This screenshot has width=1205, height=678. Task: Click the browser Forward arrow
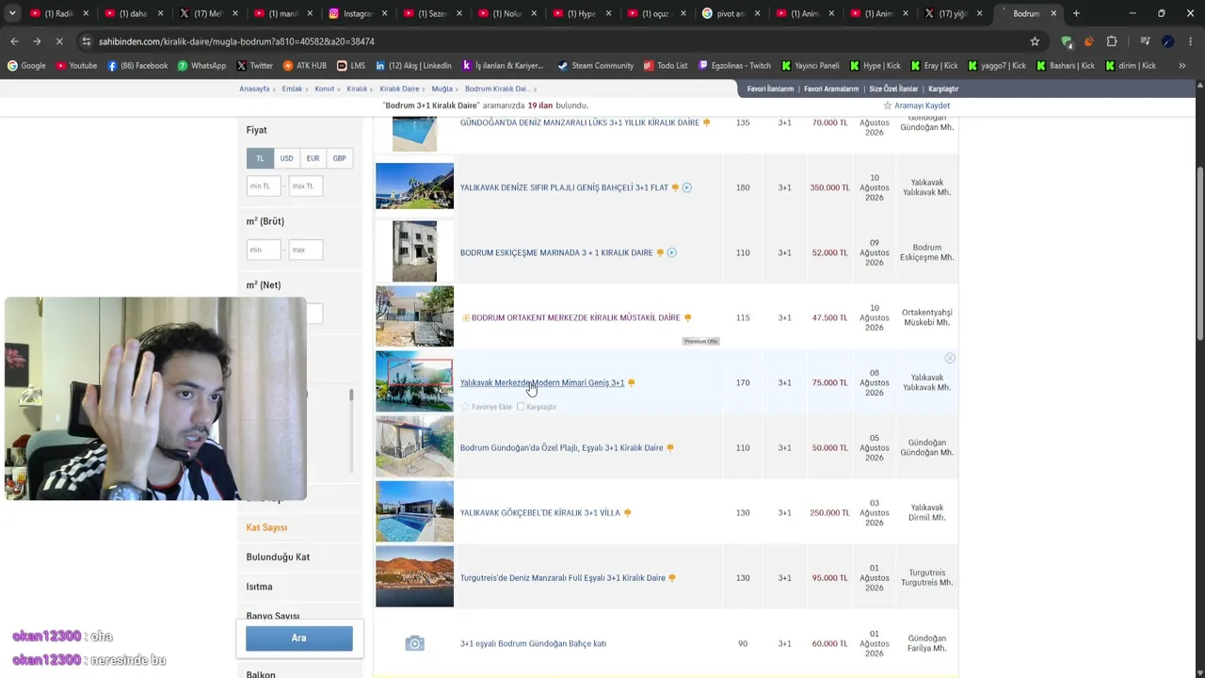tap(37, 41)
